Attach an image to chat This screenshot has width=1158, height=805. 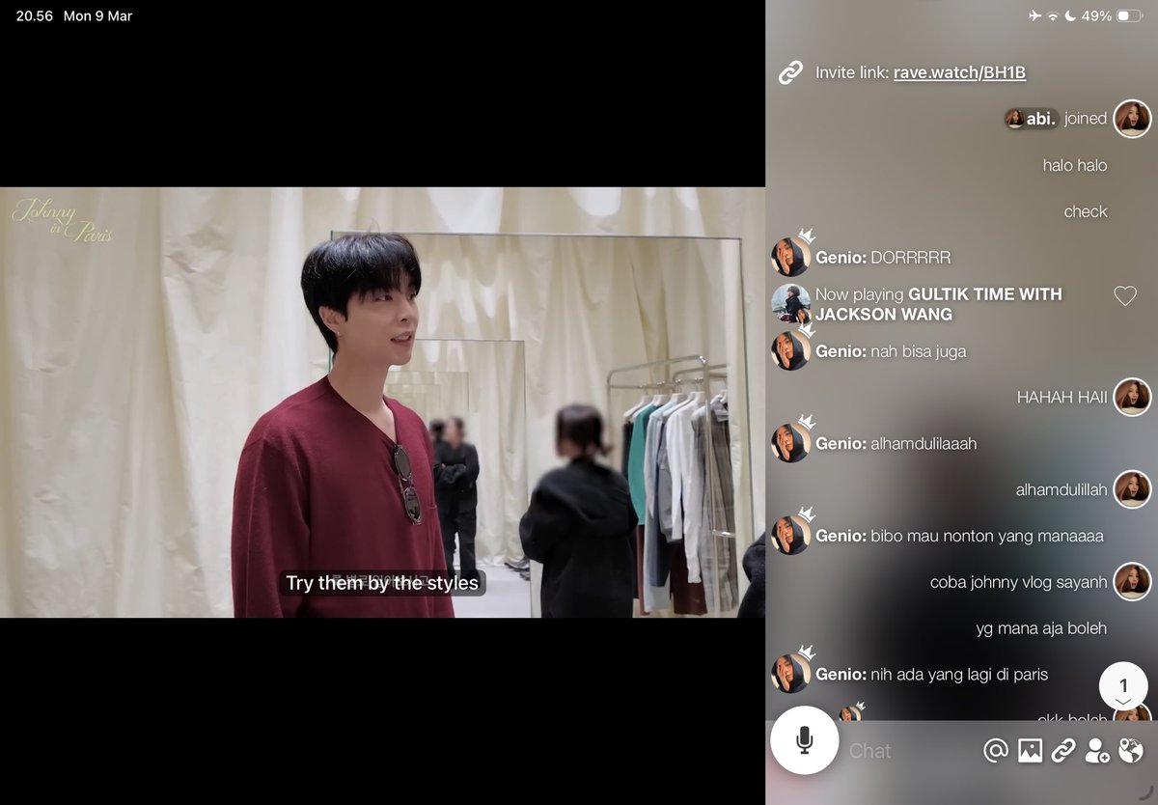coord(1030,750)
